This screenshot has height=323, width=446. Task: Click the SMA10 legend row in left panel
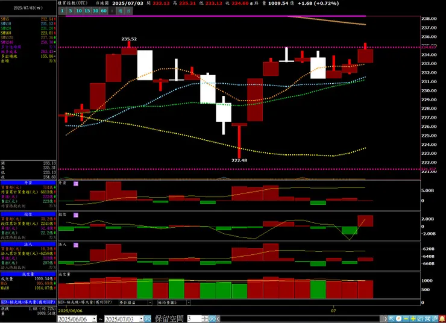pos(28,24)
